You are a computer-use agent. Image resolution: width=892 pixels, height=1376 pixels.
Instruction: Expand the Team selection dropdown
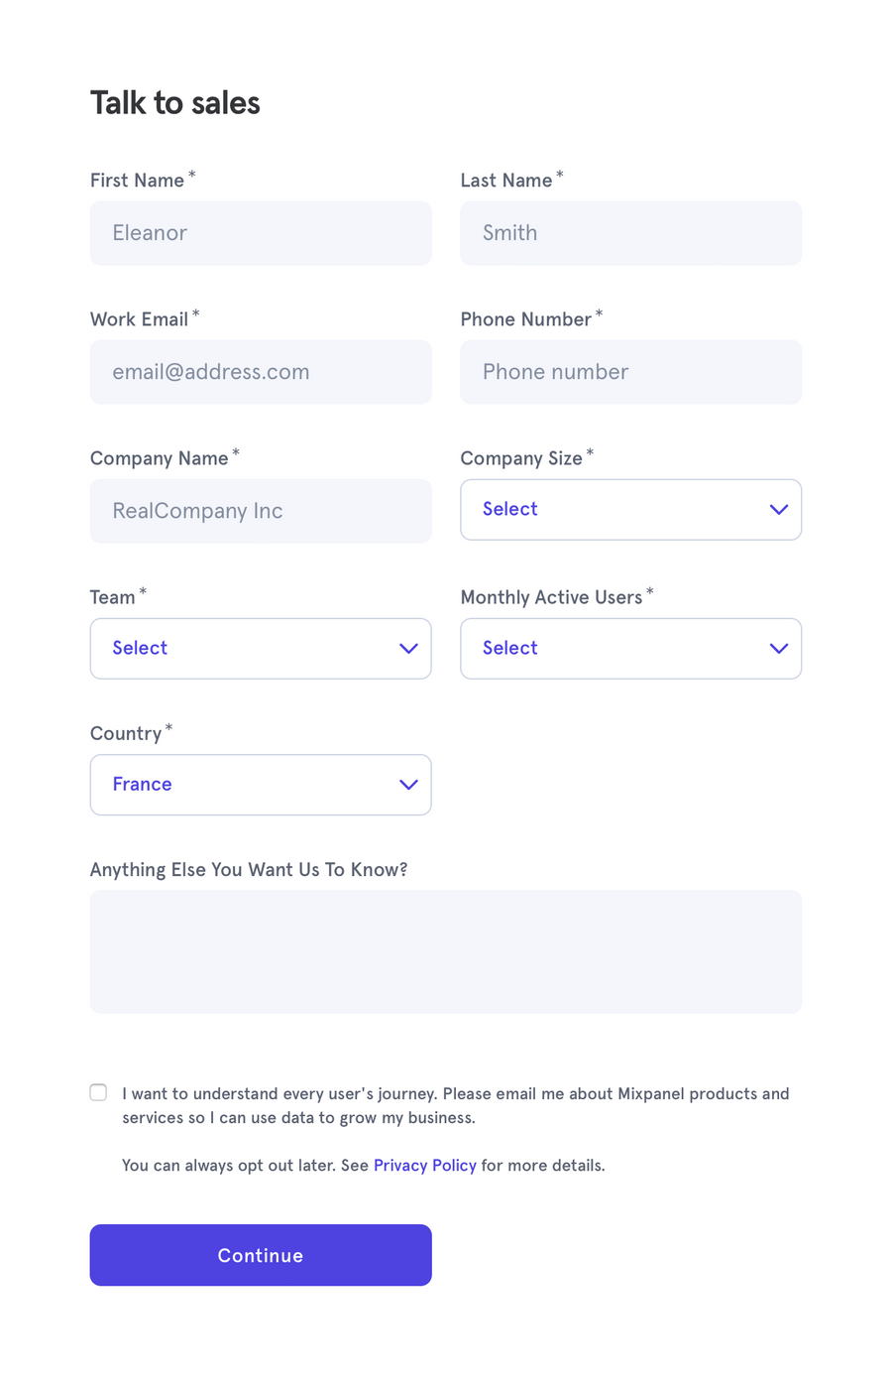point(261,648)
